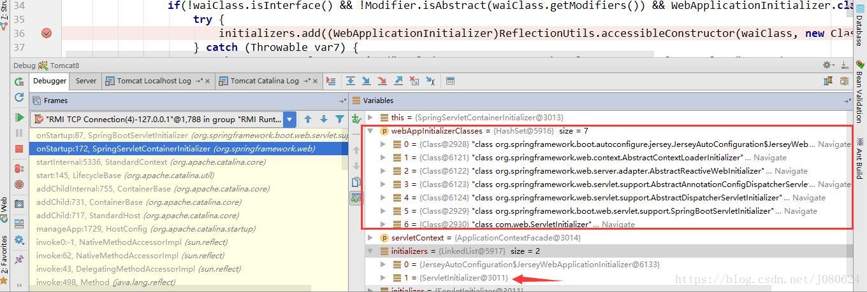This screenshot has width=867, height=292.
Task: Open the Evaluate Expression calculator icon
Action: [x=450, y=81]
